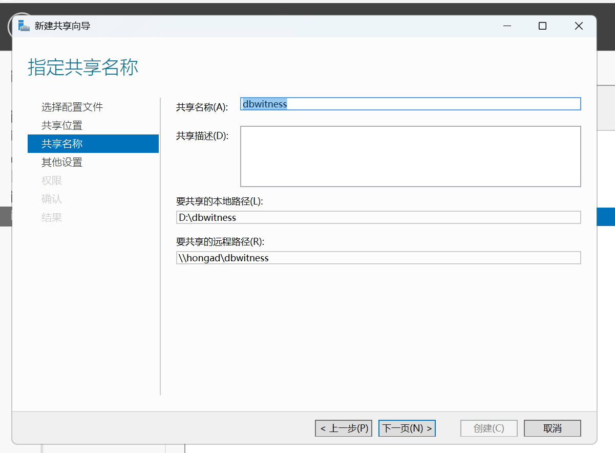Cancel the wizard with 取消

(553, 428)
